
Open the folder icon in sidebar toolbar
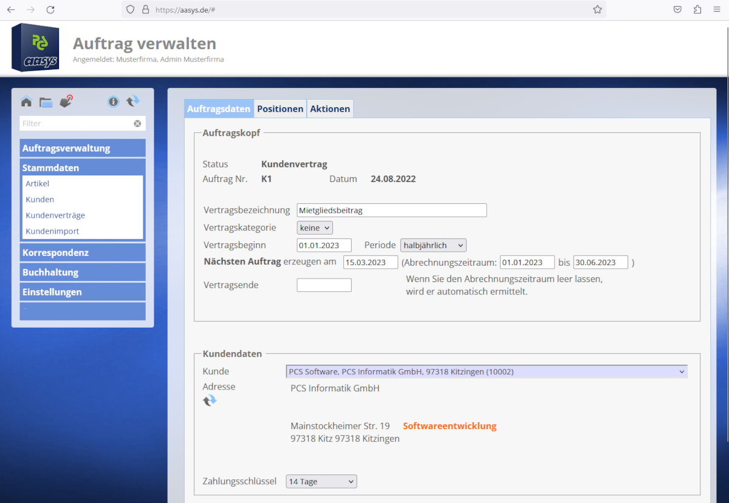pyautogui.click(x=46, y=102)
